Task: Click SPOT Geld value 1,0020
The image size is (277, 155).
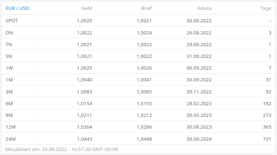Action: pos(85,21)
